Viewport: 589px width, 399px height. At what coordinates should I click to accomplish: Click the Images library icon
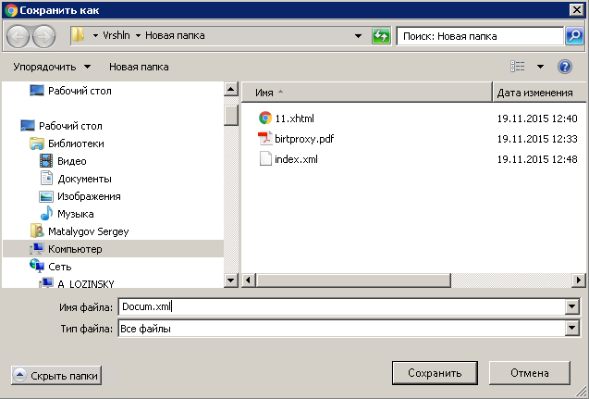(46, 196)
